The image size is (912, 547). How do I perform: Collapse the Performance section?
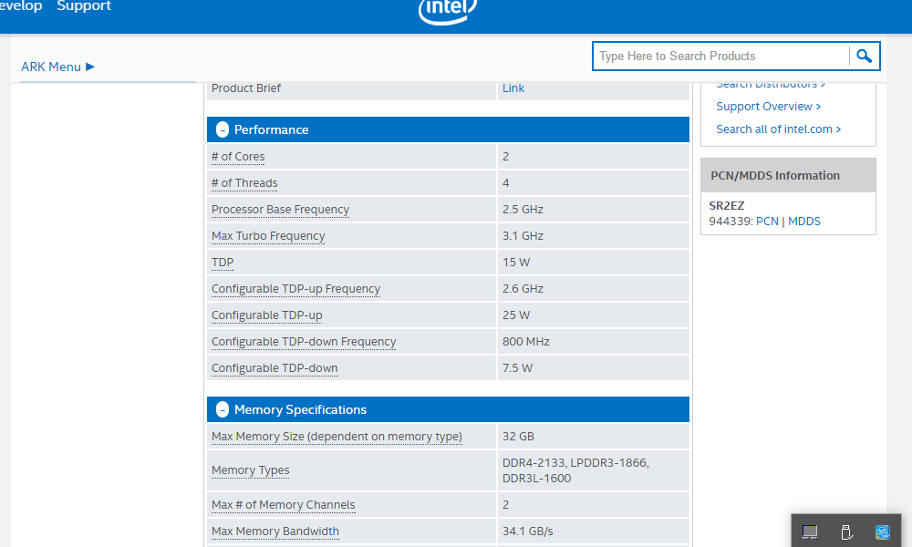tap(223, 129)
